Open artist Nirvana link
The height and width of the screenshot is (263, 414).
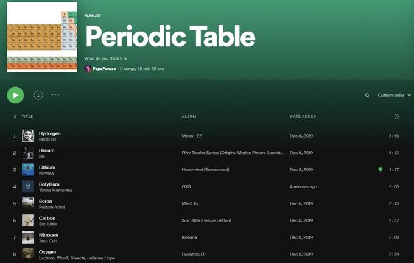[46, 174]
